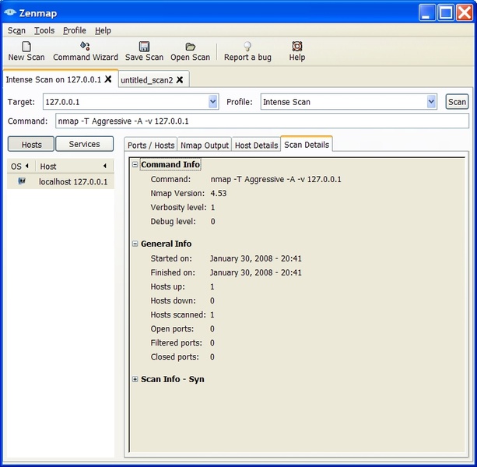Open the Command Wizard
This screenshot has width=477, height=467.
click(85, 47)
